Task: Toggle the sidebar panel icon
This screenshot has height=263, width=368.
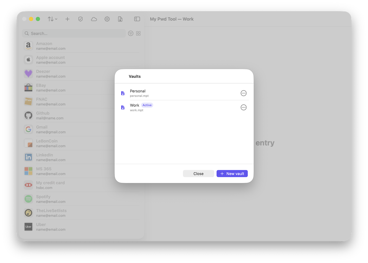Action: point(137,19)
